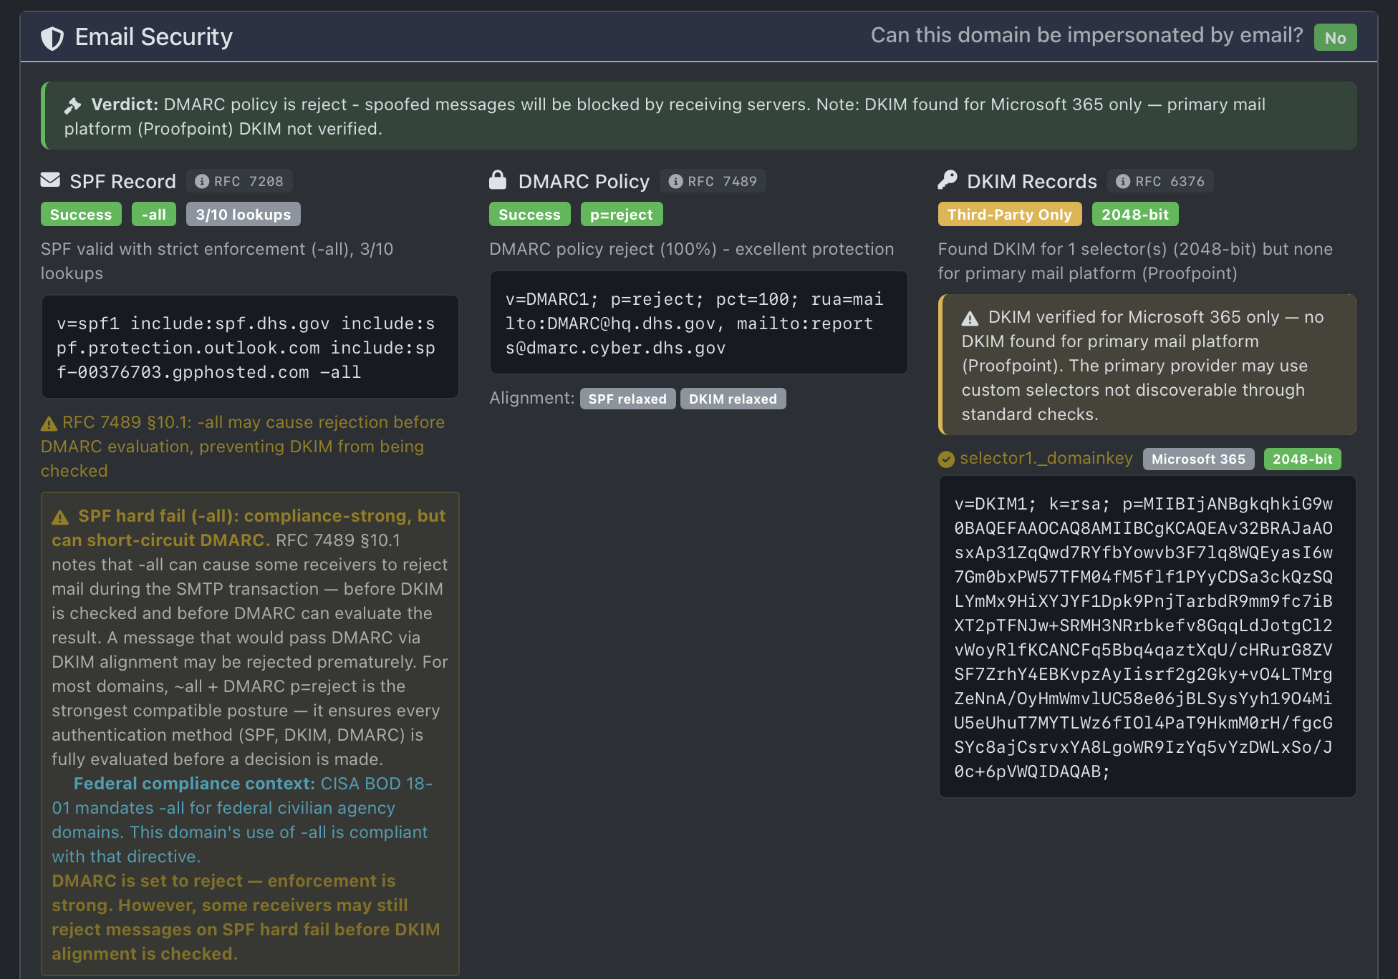The width and height of the screenshot is (1398, 979).
Task: Click the selector1._domainkey label
Action: click(1046, 458)
